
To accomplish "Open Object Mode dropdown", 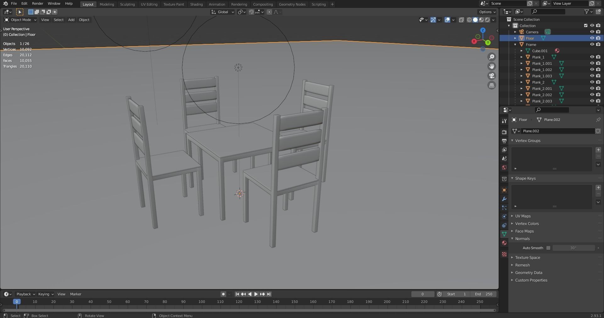I will 20,20.
